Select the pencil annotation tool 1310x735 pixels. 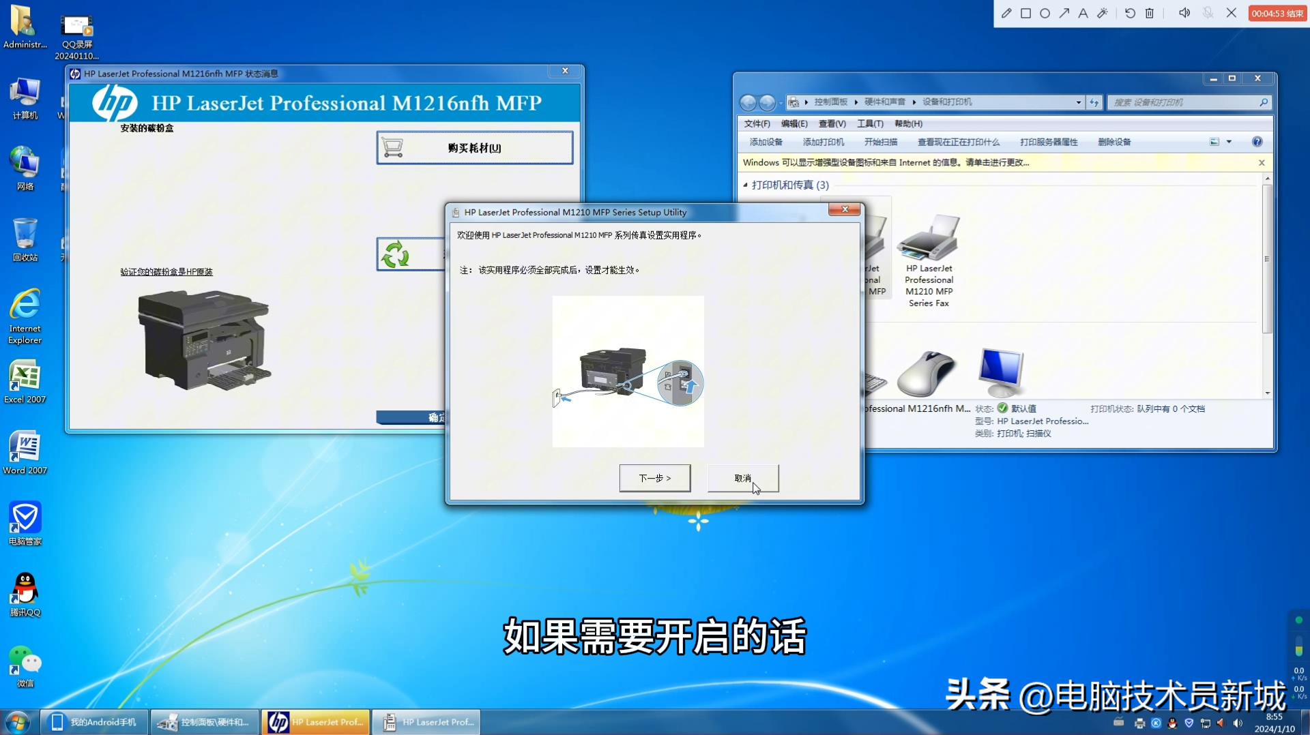pos(1006,12)
